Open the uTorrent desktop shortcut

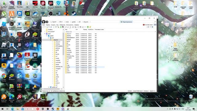4,14
